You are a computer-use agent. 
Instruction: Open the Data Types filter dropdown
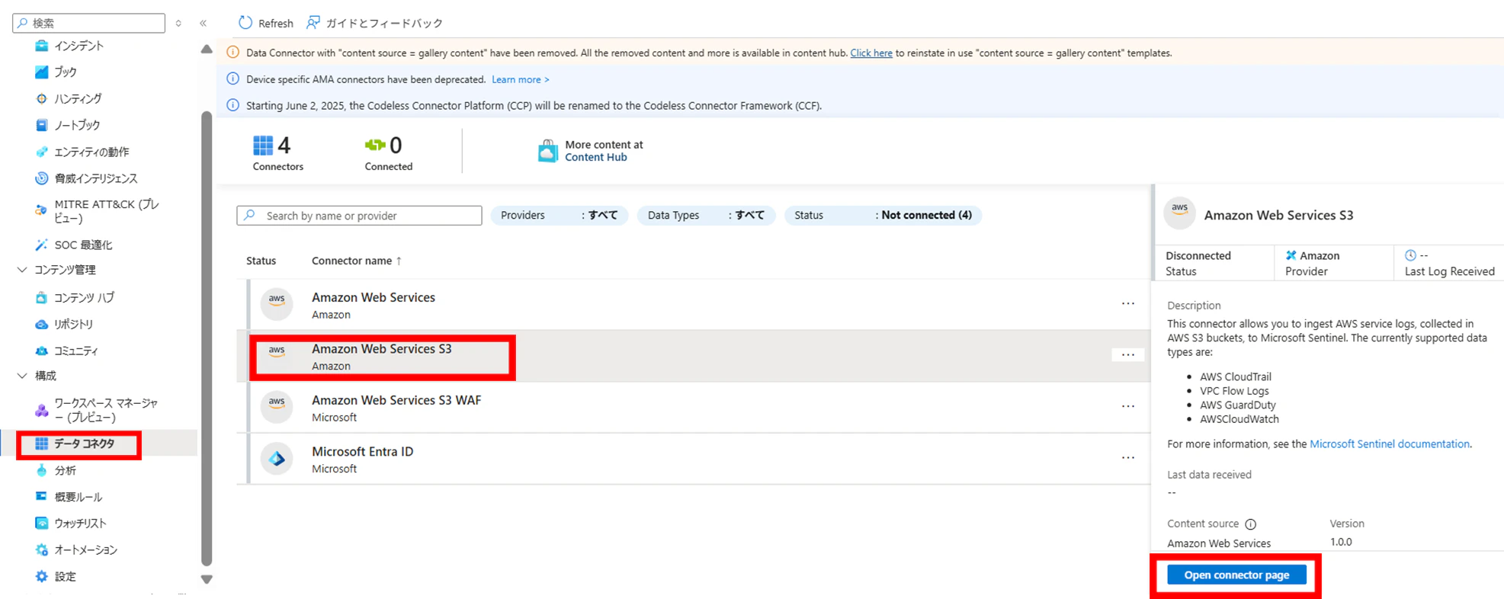(x=706, y=216)
